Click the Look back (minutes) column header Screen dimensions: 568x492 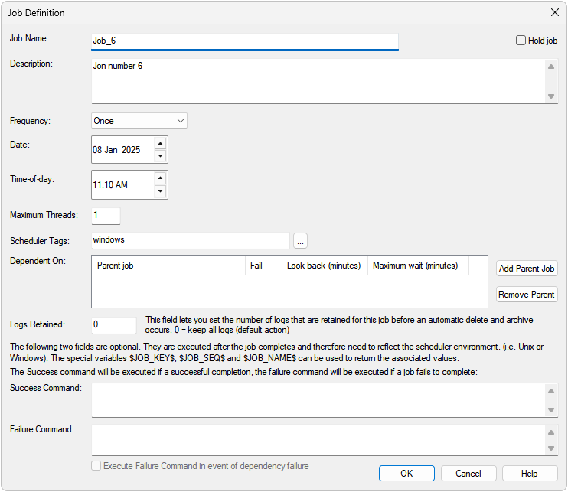pos(324,266)
